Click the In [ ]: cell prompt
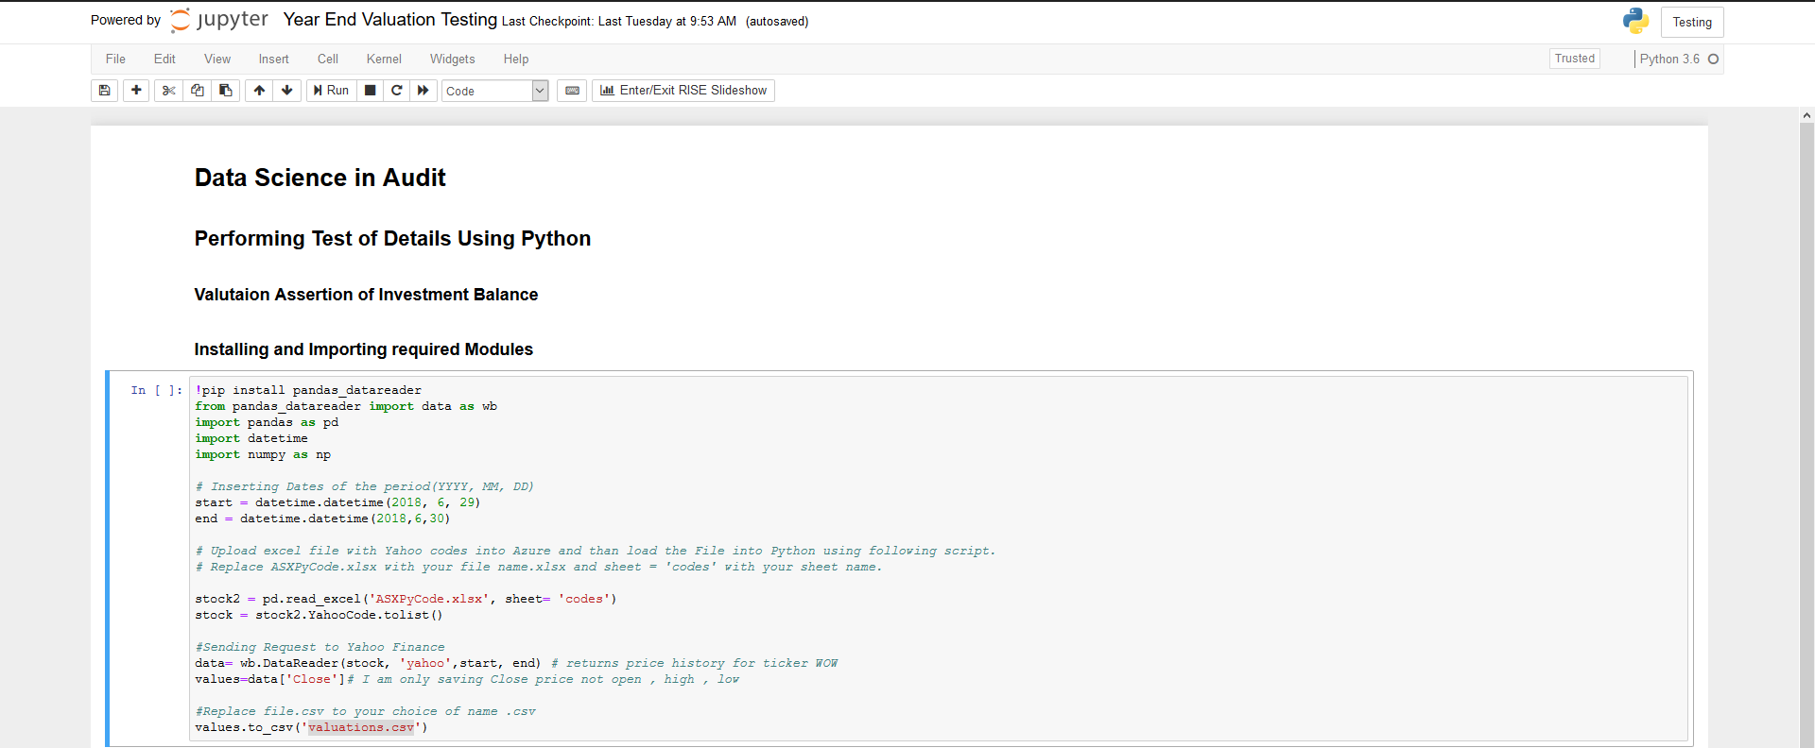The image size is (1815, 748). point(157,390)
